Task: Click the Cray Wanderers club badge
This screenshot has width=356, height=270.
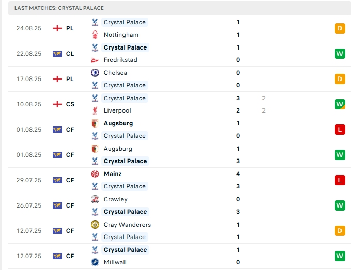Action: (95, 225)
